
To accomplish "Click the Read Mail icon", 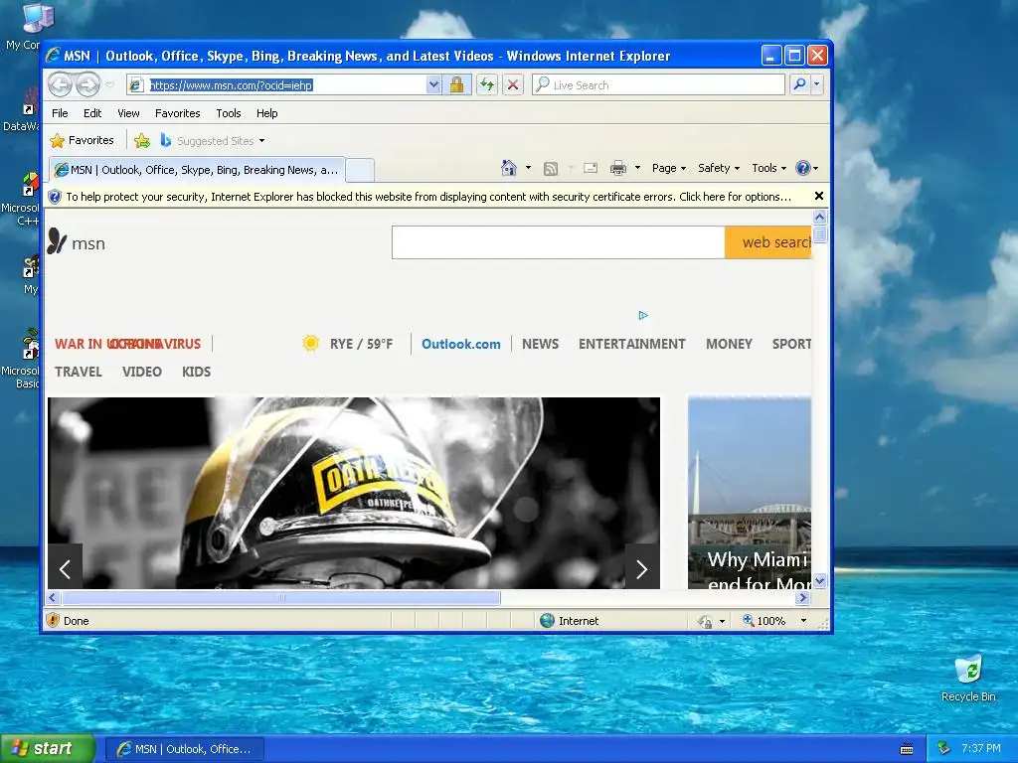I will [x=591, y=168].
